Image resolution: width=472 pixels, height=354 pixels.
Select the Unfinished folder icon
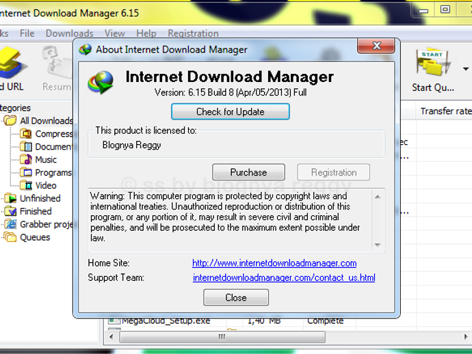pos(10,198)
